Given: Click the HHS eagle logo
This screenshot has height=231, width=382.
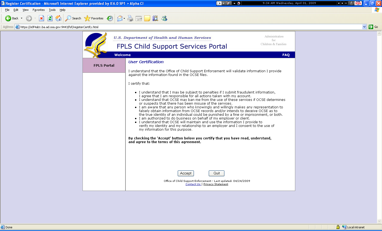Looking at the screenshot, I should 96,45.
